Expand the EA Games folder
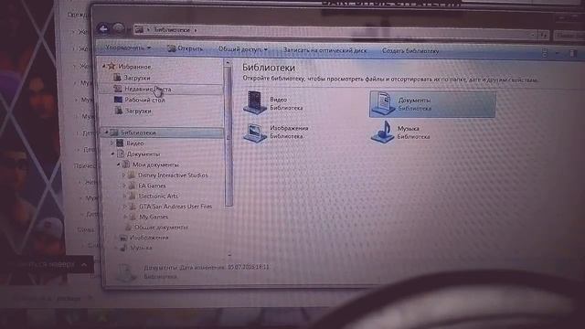Image resolution: width=585 pixels, height=329 pixels. click(x=124, y=186)
